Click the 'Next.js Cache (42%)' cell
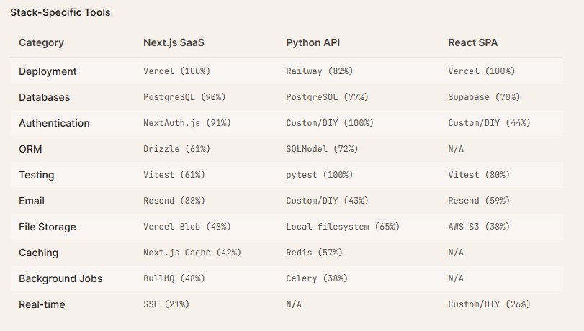The image size is (584, 331). coord(192,253)
